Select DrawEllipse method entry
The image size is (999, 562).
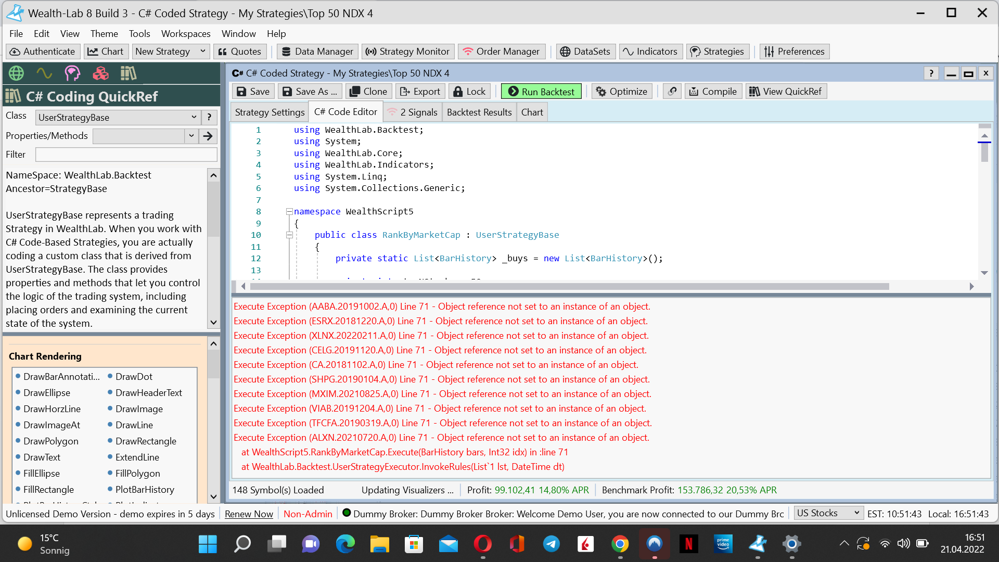(x=47, y=393)
